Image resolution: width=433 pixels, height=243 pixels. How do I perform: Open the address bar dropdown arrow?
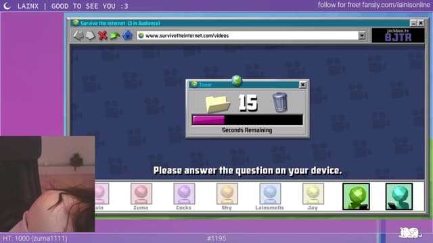coord(362,36)
